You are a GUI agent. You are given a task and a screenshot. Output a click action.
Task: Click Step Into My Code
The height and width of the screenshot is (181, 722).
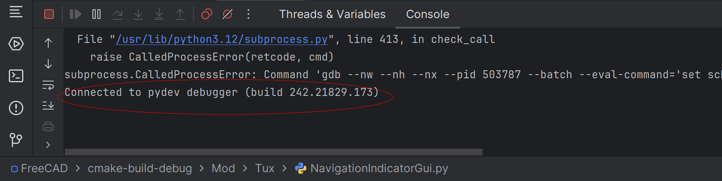159,14
